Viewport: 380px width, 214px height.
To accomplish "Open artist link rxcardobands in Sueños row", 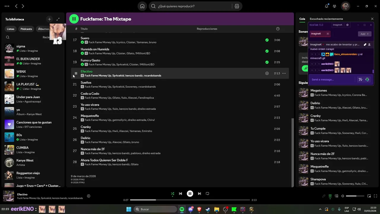I will coord(147,87).
